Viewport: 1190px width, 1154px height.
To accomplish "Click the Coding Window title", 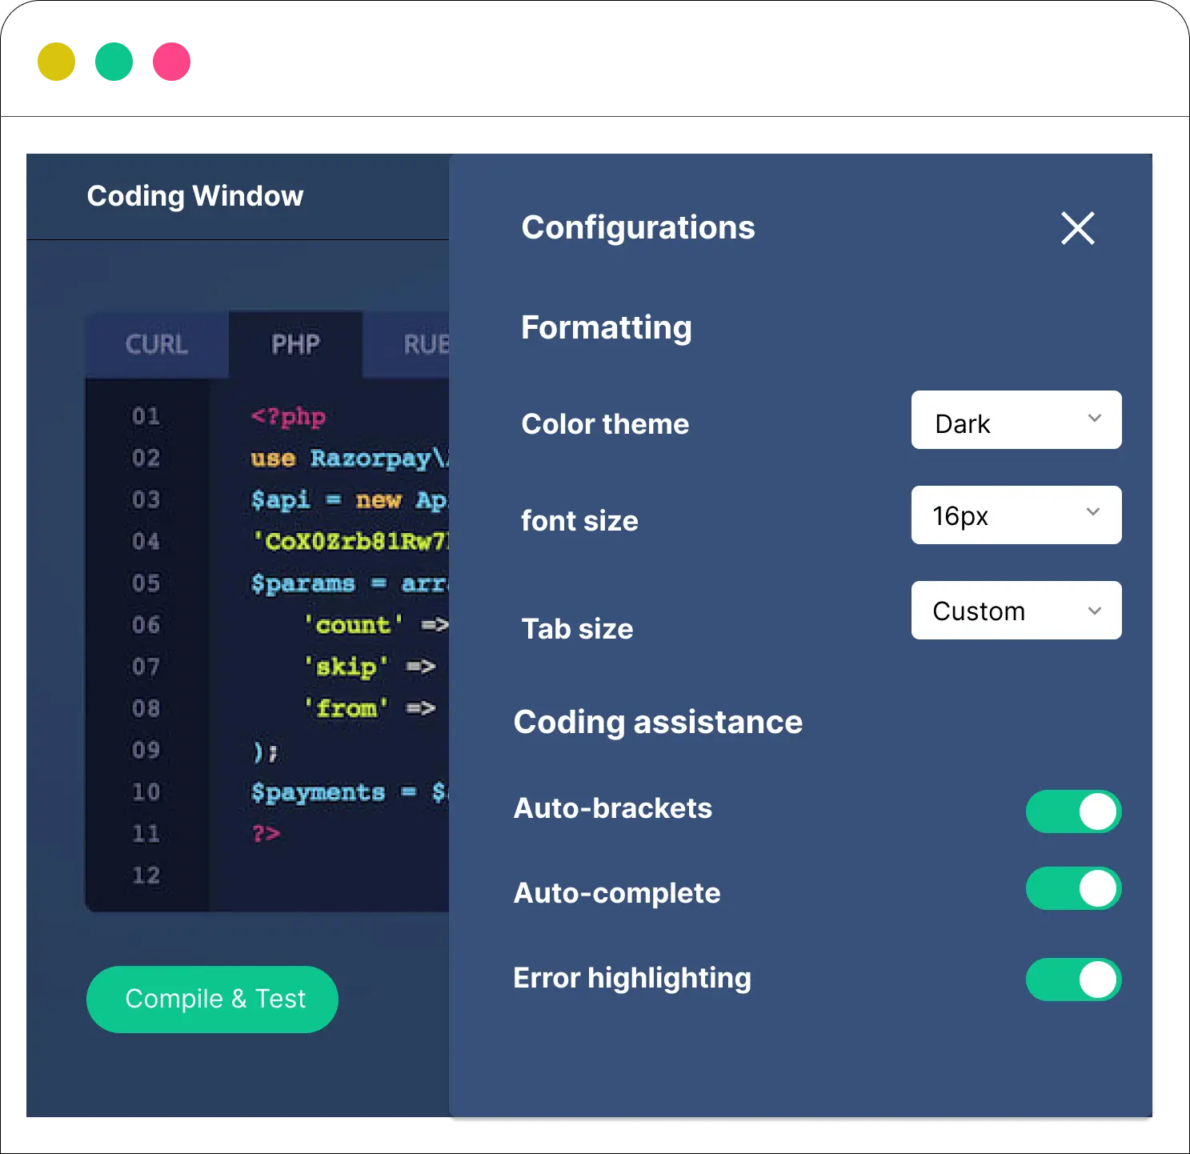I will (195, 196).
